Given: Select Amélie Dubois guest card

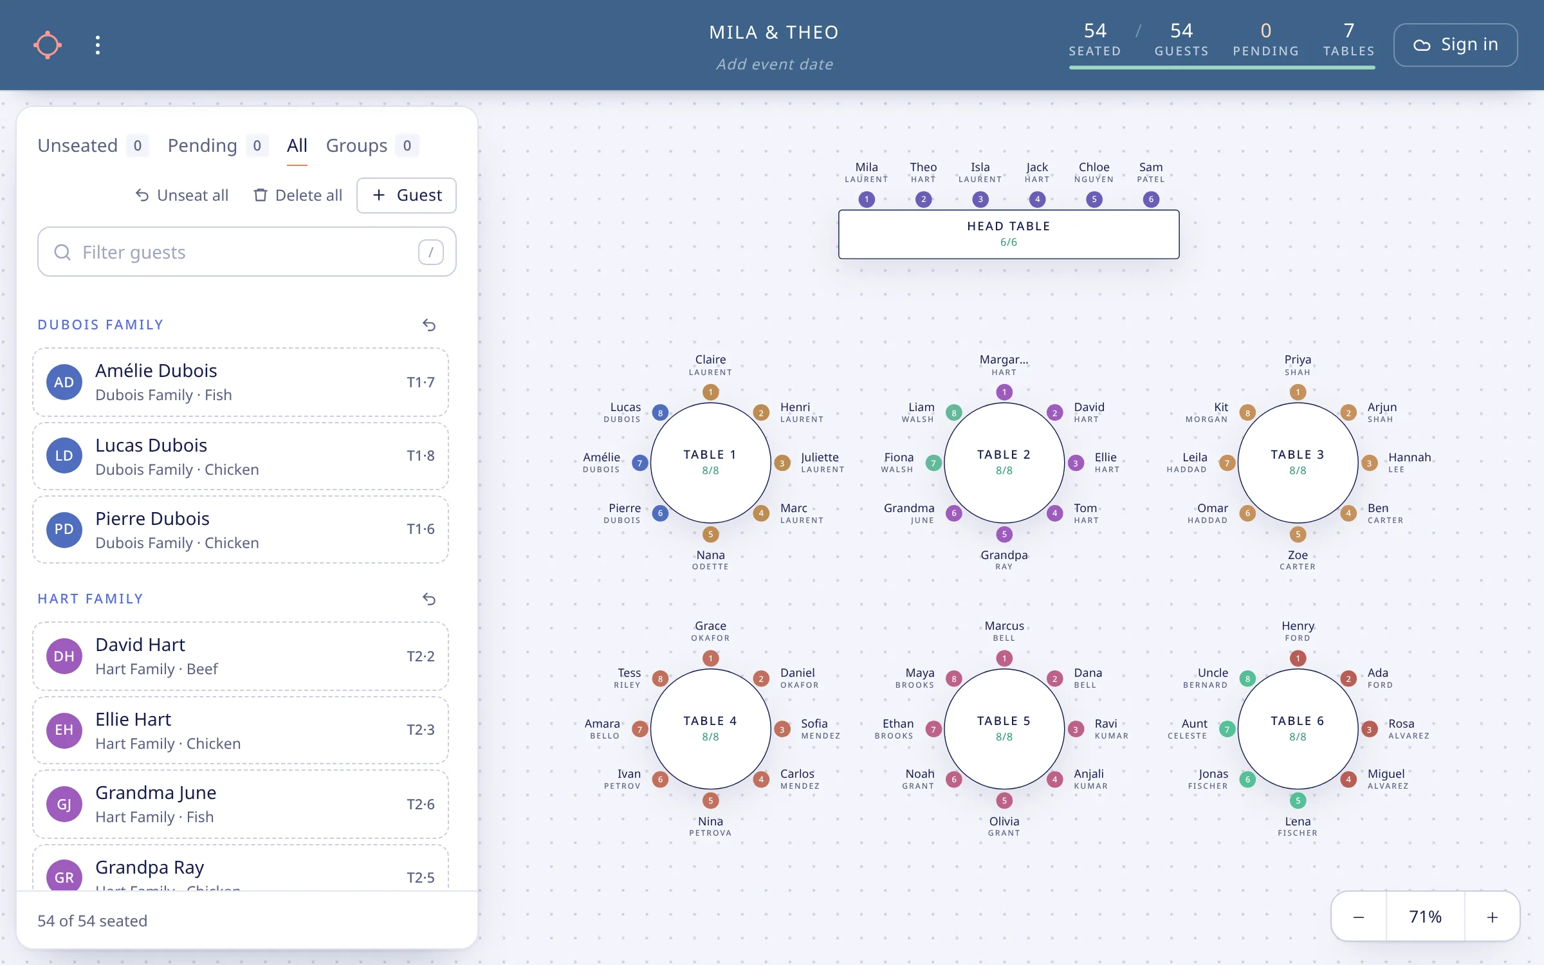Looking at the screenshot, I should point(241,382).
